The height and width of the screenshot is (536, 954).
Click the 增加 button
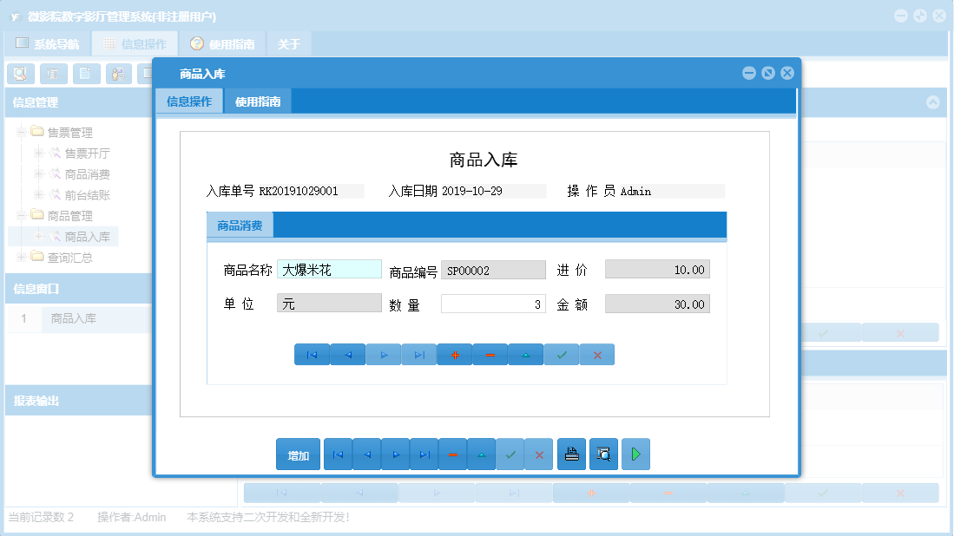click(x=298, y=454)
